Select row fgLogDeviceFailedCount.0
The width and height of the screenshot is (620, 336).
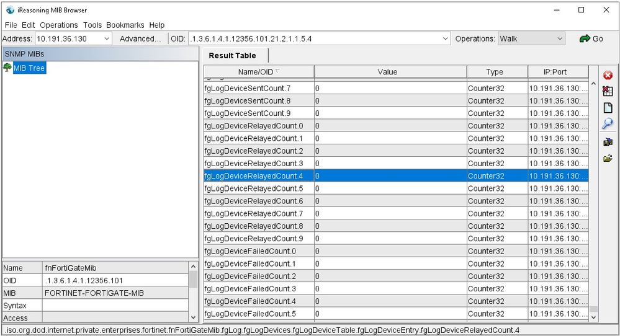396,251
